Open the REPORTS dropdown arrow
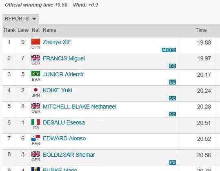This screenshot has width=220, height=171. [34, 19]
